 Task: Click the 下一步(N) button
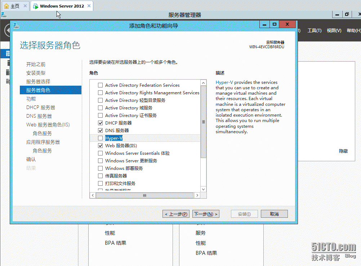tap(206, 214)
